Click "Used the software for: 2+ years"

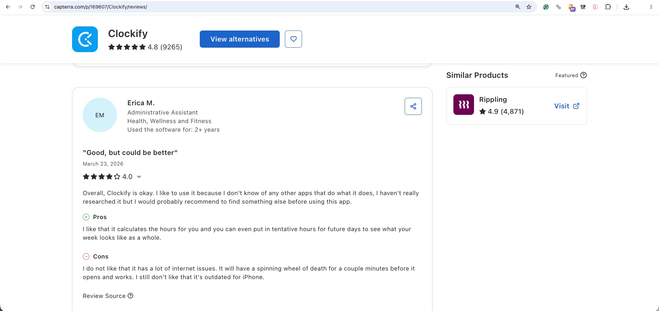coord(173,130)
